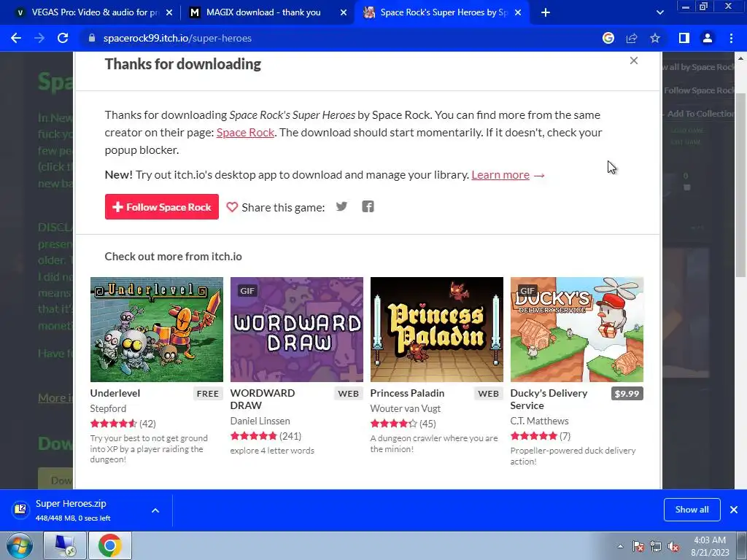Open Chrome from the taskbar
The height and width of the screenshot is (560, 747).
coord(109,545)
